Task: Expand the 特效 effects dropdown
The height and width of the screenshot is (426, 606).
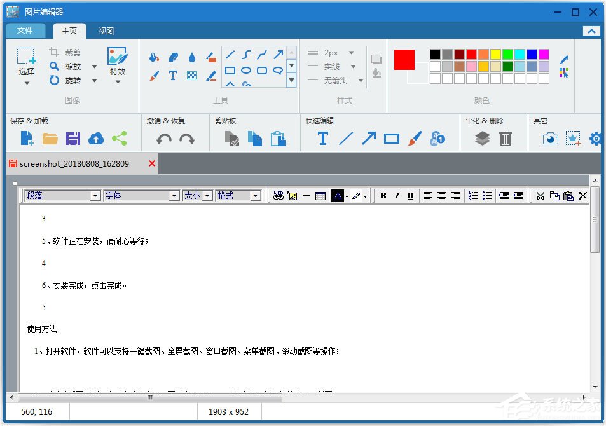Action: [x=118, y=82]
